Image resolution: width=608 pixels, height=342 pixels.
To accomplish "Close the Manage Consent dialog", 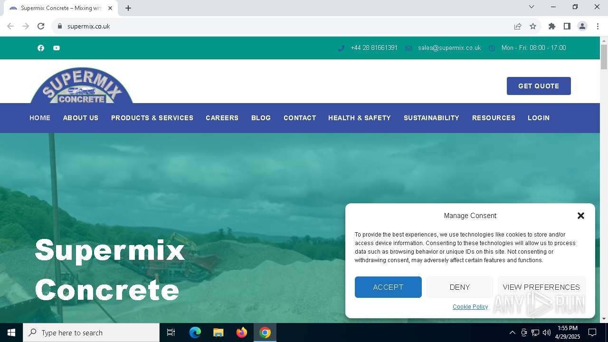I will 580,216.
